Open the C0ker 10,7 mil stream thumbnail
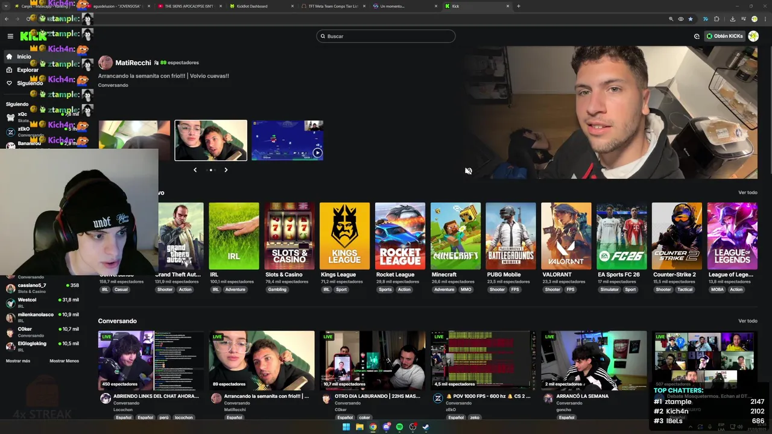 (372, 360)
